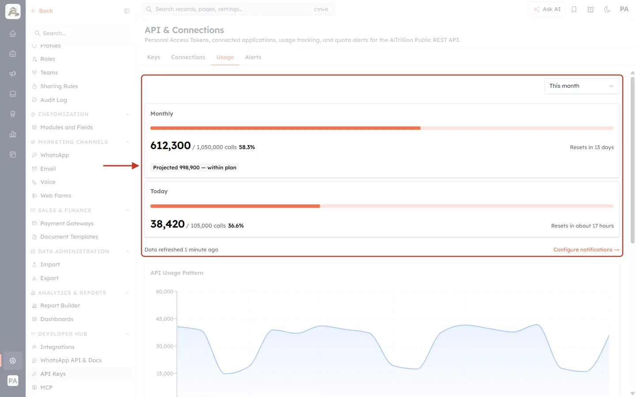
Task: Open the briefcase icon in left rail
Action: (13, 54)
